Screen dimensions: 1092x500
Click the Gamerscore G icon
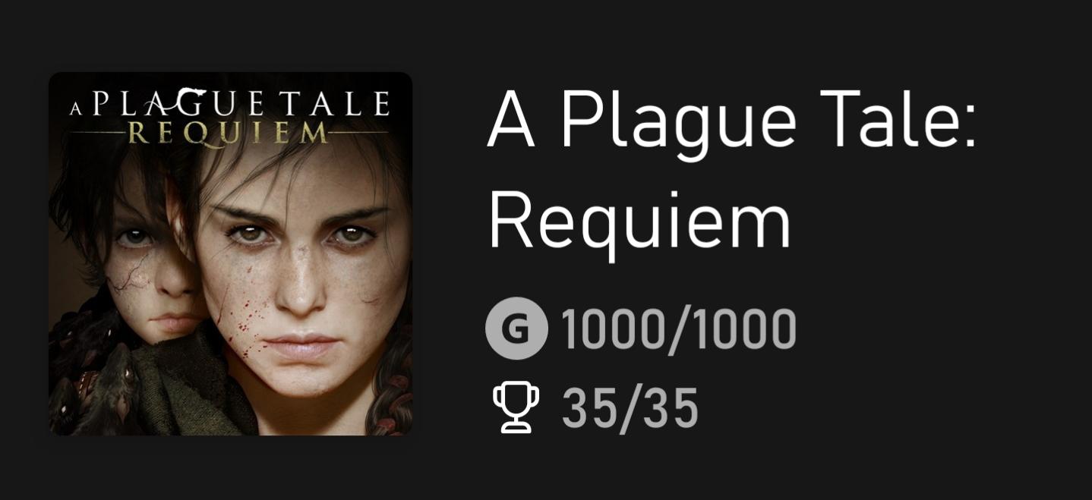click(x=516, y=328)
